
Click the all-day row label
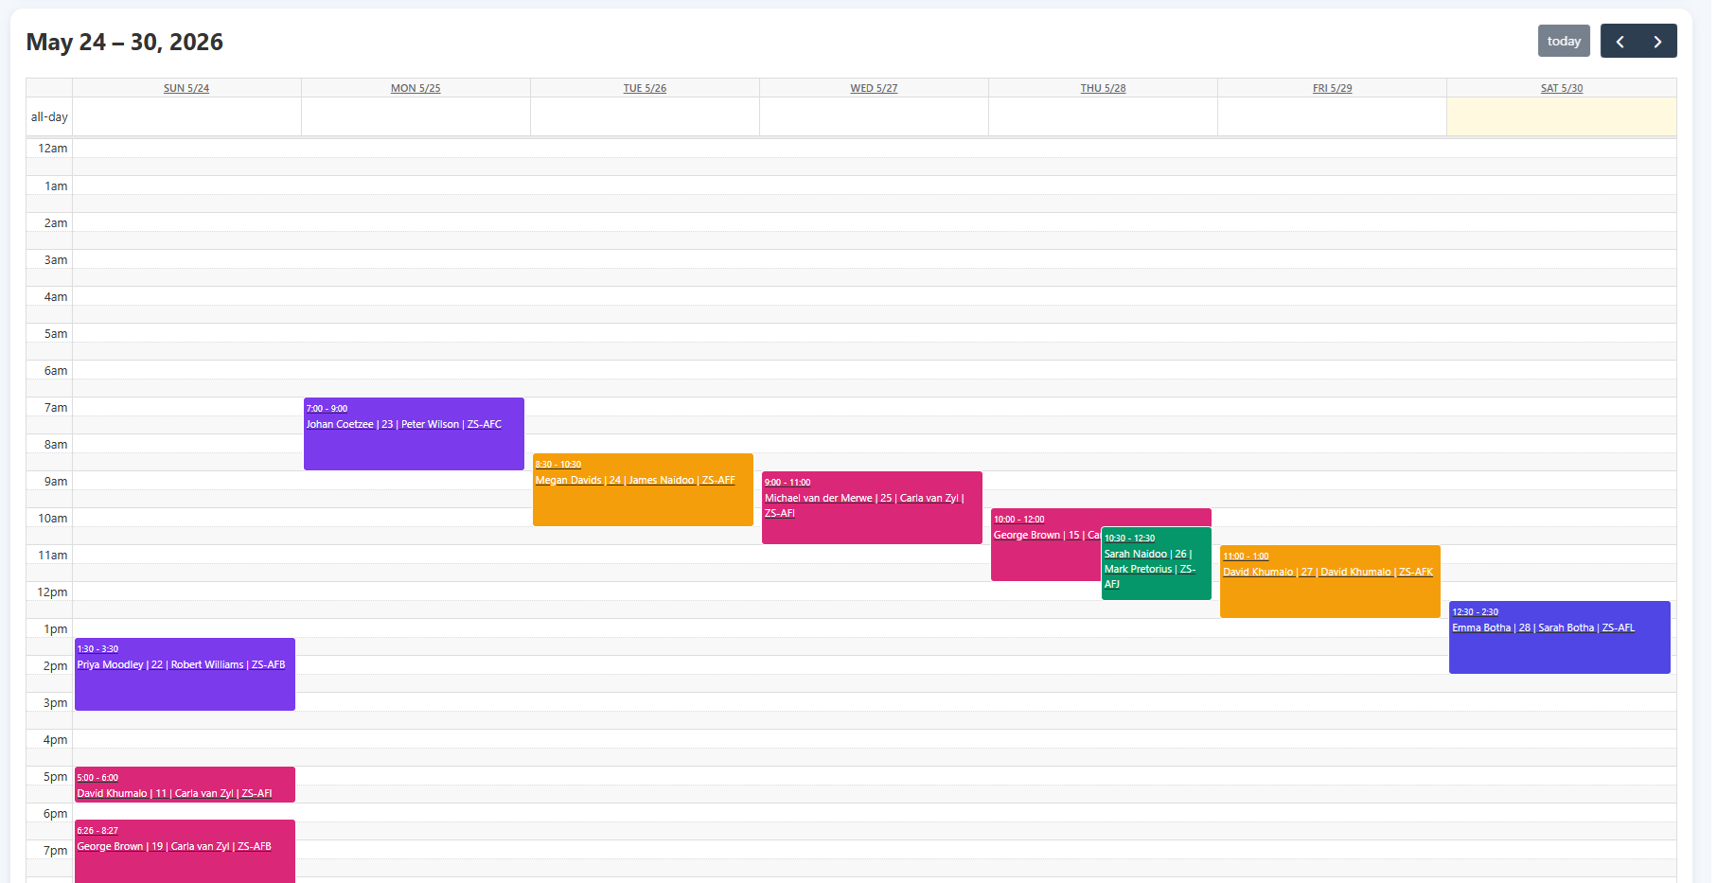pyautogui.click(x=49, y=116)
